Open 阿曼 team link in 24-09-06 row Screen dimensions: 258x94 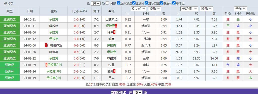point(110,32)
